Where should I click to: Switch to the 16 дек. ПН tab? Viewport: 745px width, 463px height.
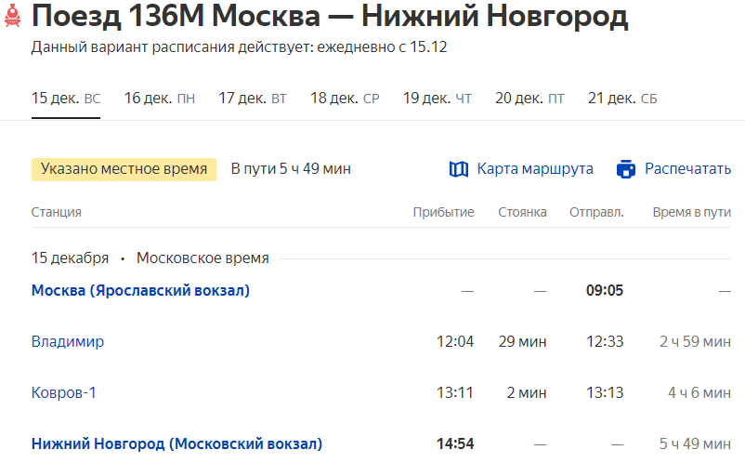coord(159,99)
